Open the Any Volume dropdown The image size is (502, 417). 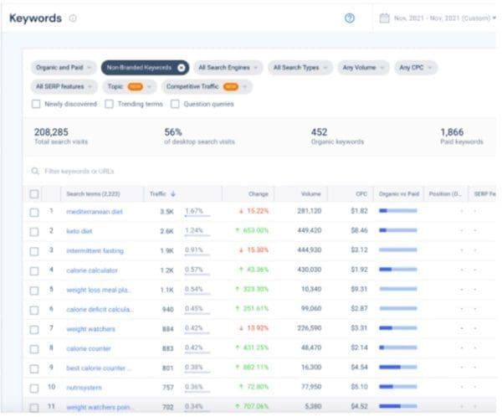tap(362, 67)
